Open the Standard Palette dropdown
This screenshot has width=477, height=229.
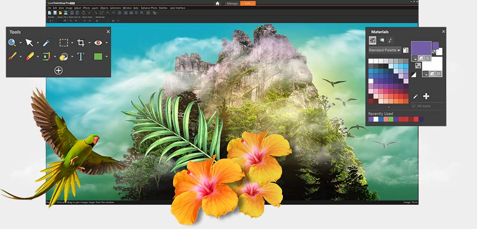[x=384, y=50]
